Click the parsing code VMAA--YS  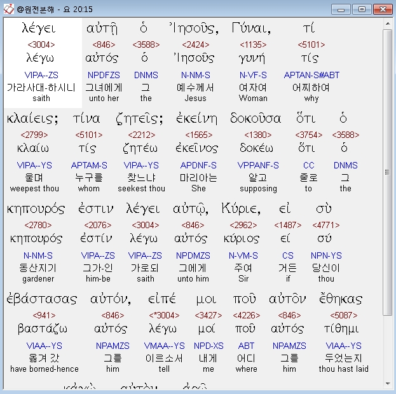(x=164, y=346)
